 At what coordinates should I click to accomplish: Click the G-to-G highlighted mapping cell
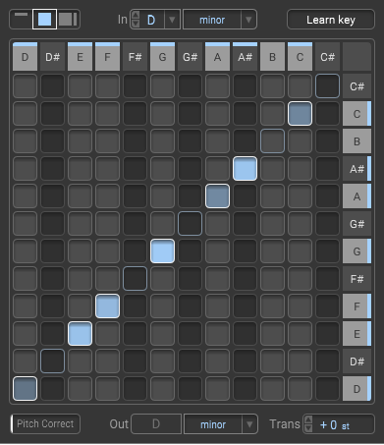162,251
